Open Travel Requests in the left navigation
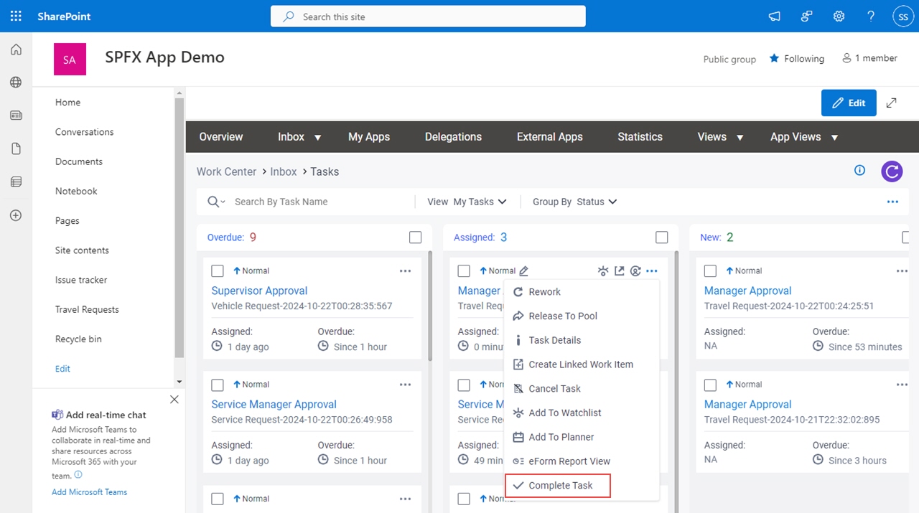Screen dimensions: 919x513 click(87, 309)
